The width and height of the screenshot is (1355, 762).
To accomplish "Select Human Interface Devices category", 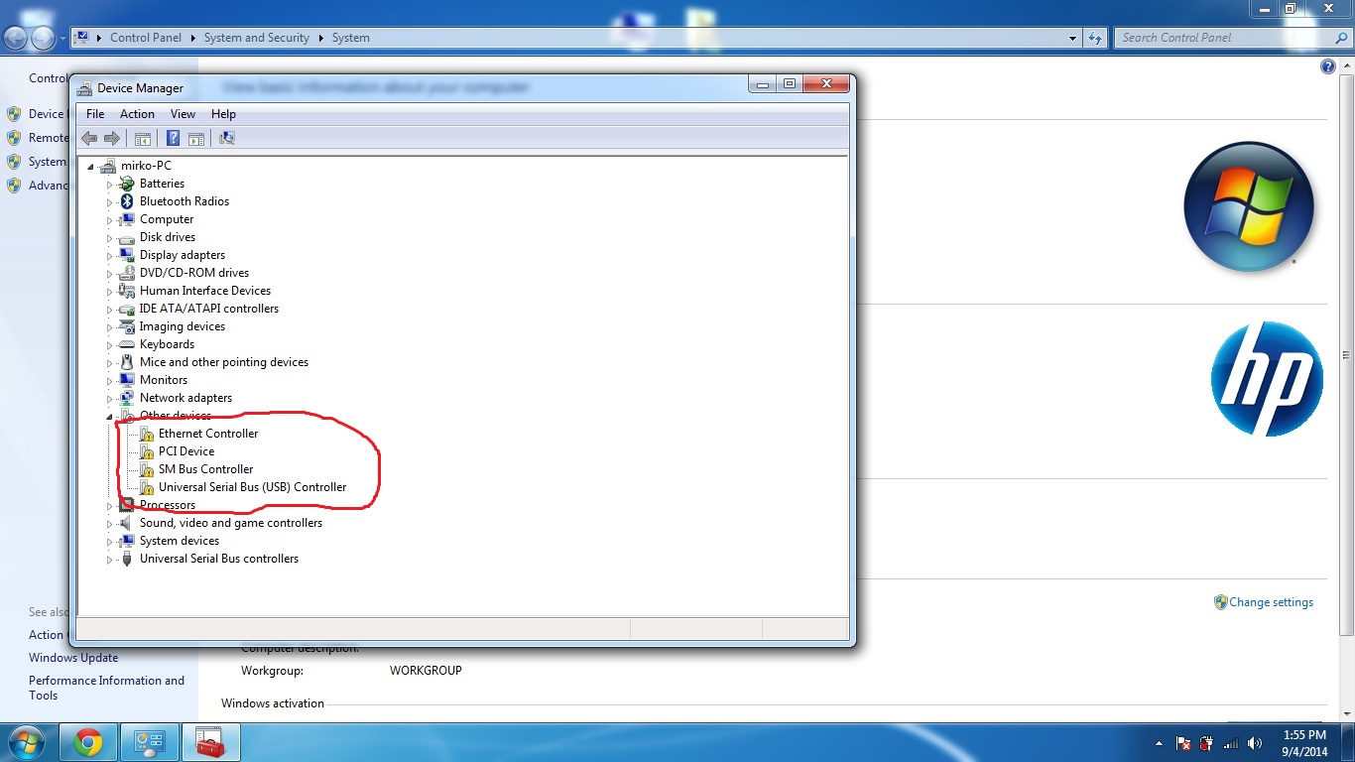I will [205, 291].
